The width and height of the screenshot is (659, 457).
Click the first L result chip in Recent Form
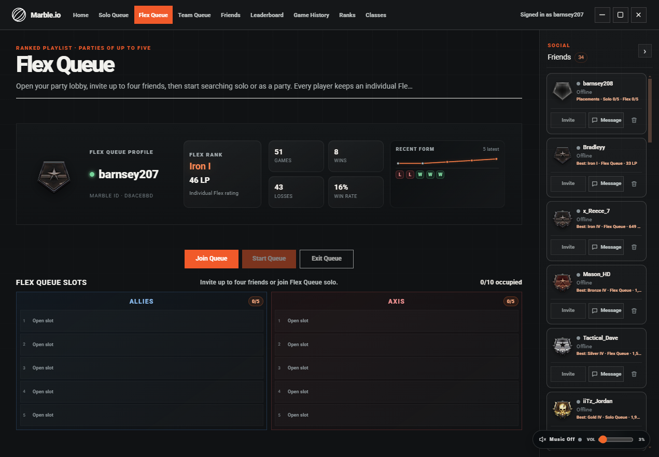point(400,175)
